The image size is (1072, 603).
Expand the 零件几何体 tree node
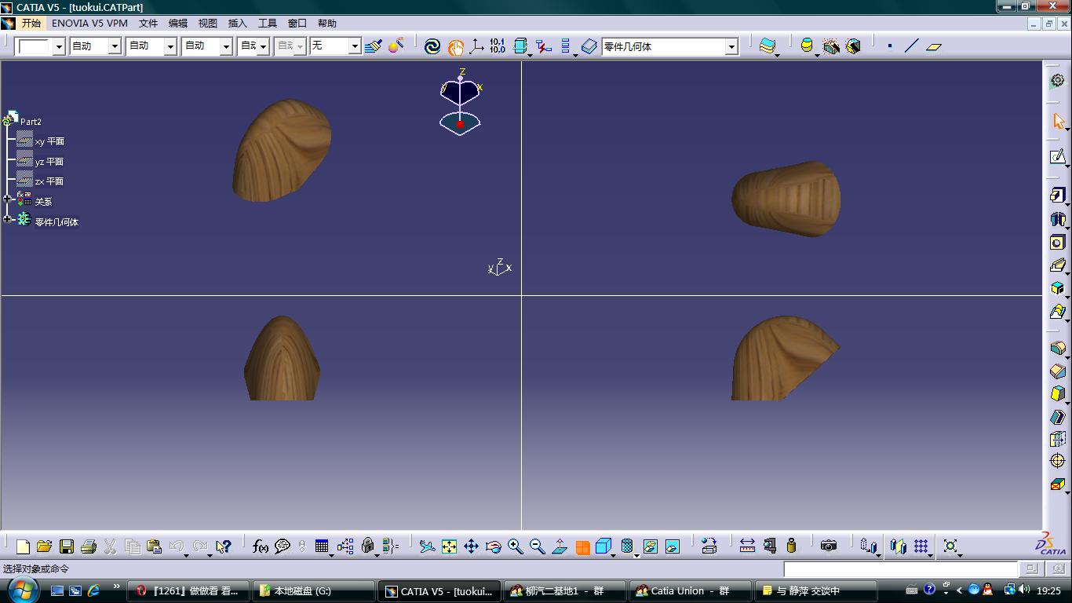click(x=8, y=220)
